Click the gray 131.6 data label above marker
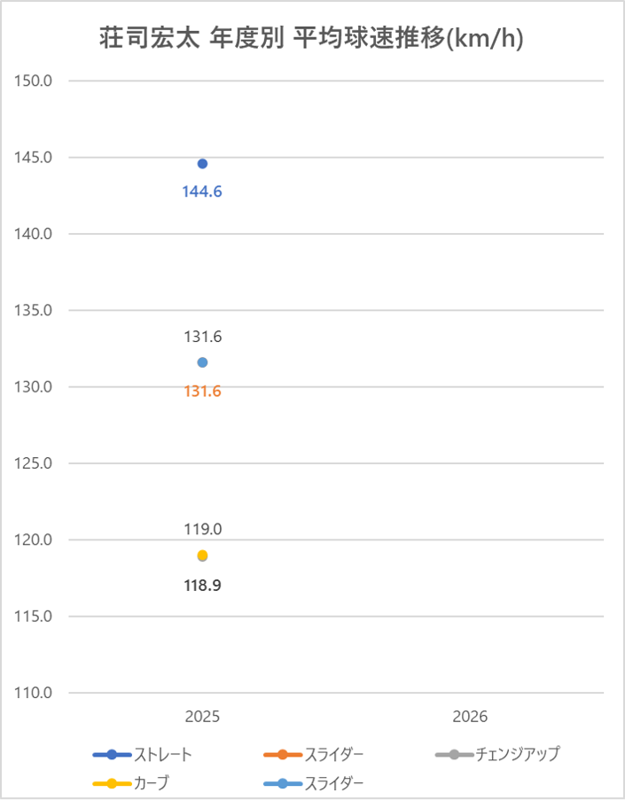Viewport: 625px width, 800px height. click(x=203, y=337)
